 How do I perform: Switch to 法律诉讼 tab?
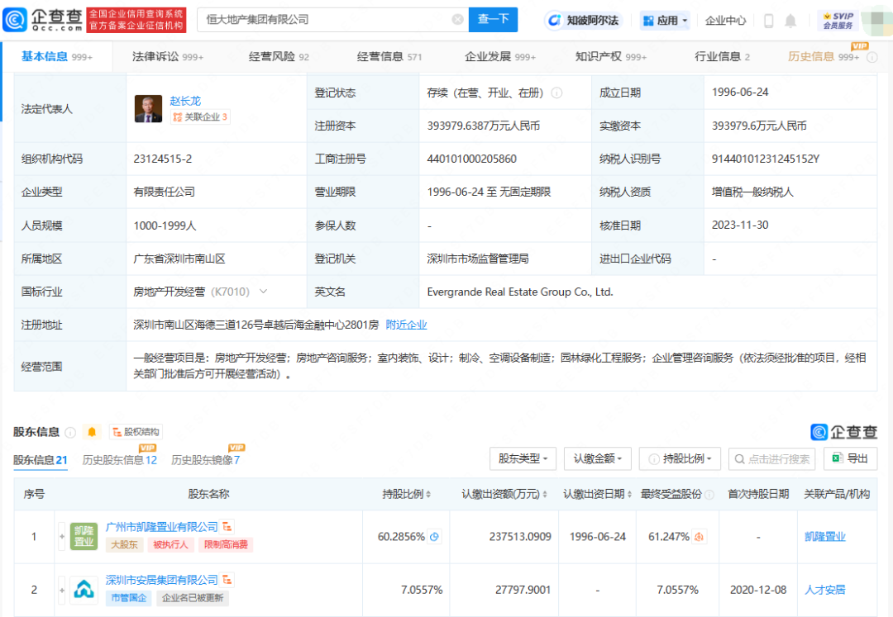pyautogui.click(x=168, y=56)
